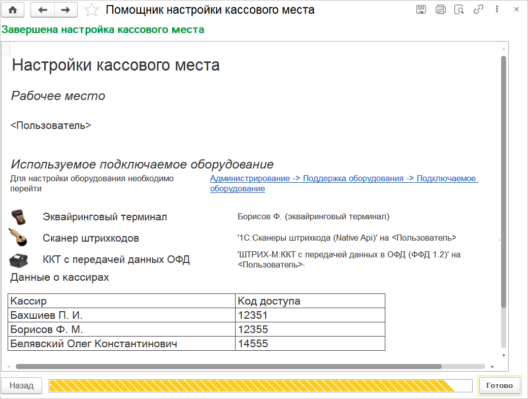Copy link to this page icon
The height and width of the screenshot is (399, 528).
pyautogui.click(x=478, y=10)
